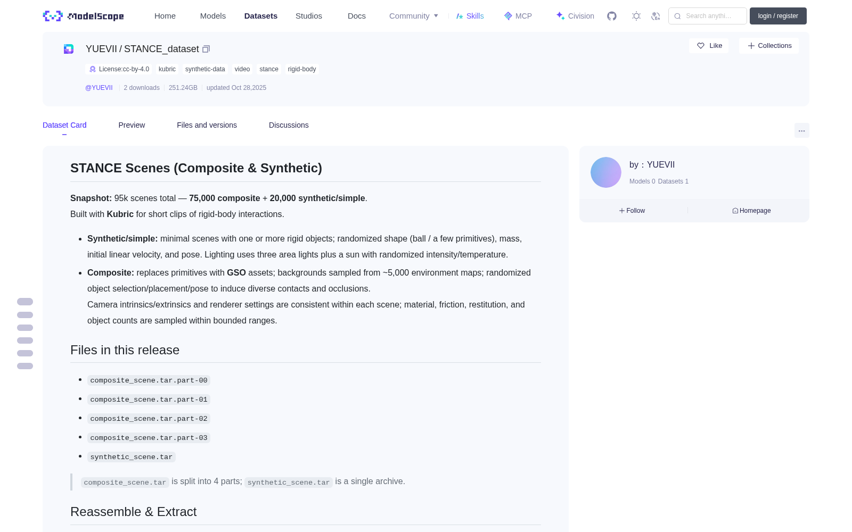This screenshot has height=532, width=852.
Task: Switch to the Files and versions tab
Action: [207, 125]
